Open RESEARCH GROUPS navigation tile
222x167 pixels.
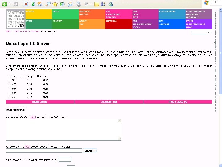click(x=92, y=14)
